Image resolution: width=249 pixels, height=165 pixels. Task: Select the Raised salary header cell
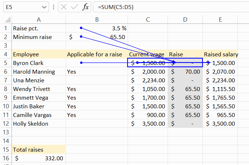coord(220,55)
